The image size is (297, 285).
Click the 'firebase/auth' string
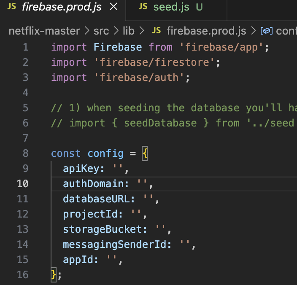pyautogui.click(x=139, y=78)
